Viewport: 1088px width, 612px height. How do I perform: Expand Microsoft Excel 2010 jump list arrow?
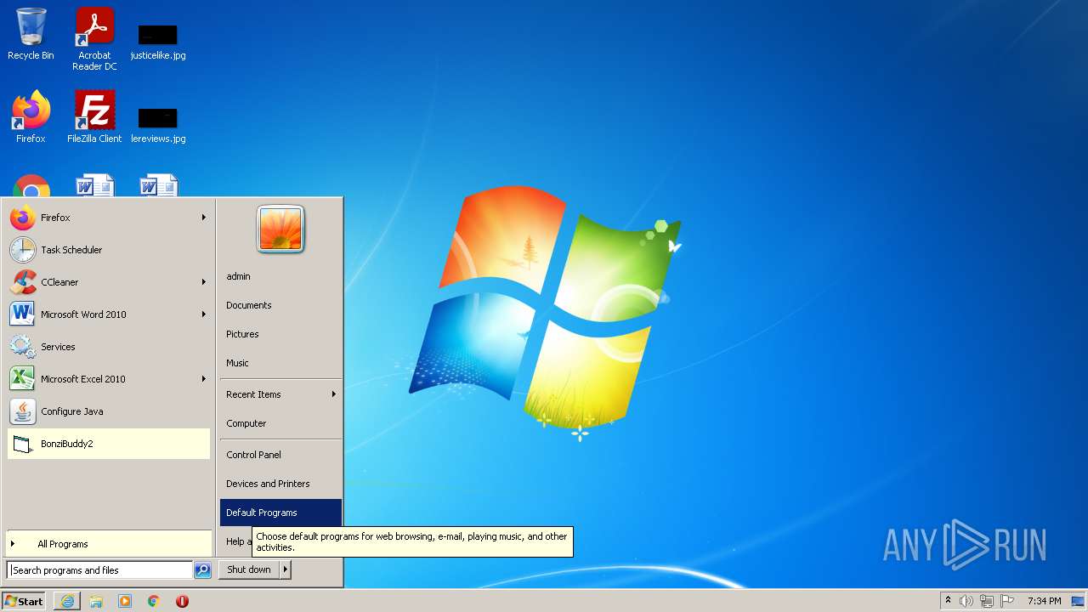tap(204, 379)
